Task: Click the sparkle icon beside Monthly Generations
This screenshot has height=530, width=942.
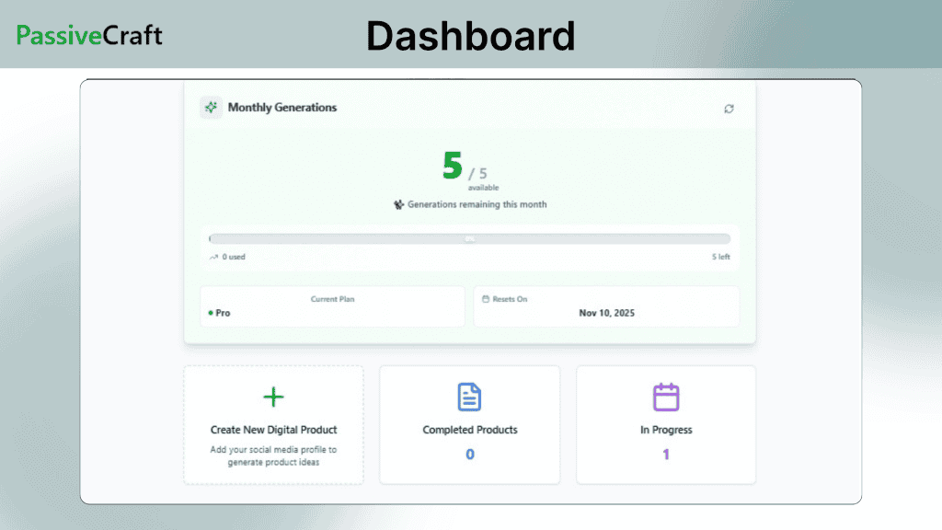Action: (x=211, y=108)
